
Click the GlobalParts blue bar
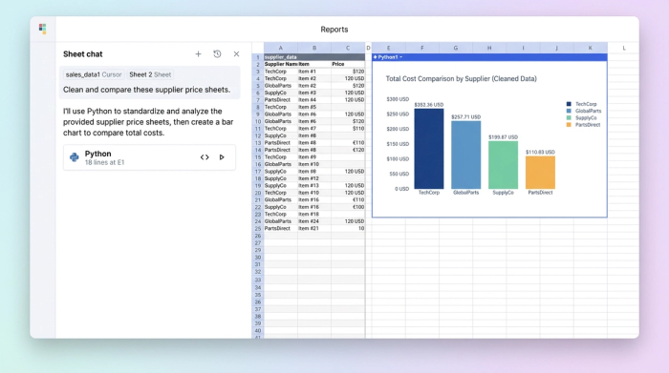point(466,155)
